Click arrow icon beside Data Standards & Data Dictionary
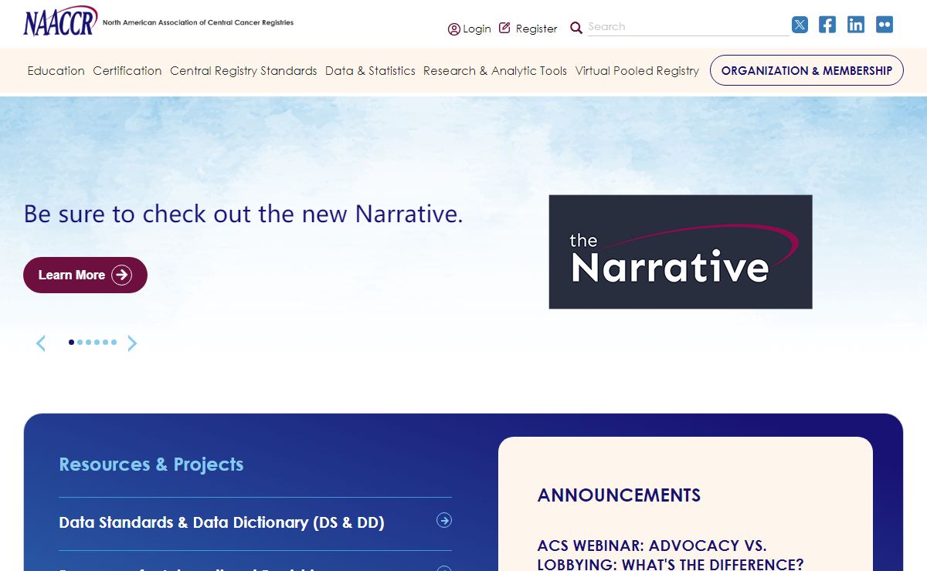This screenshot has width=927, height=571. 444,520
